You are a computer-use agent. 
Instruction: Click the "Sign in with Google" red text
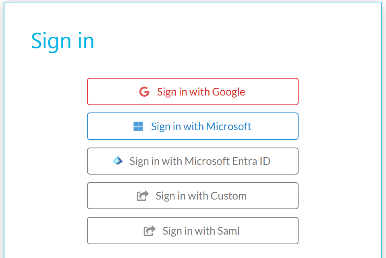point(201,92)
